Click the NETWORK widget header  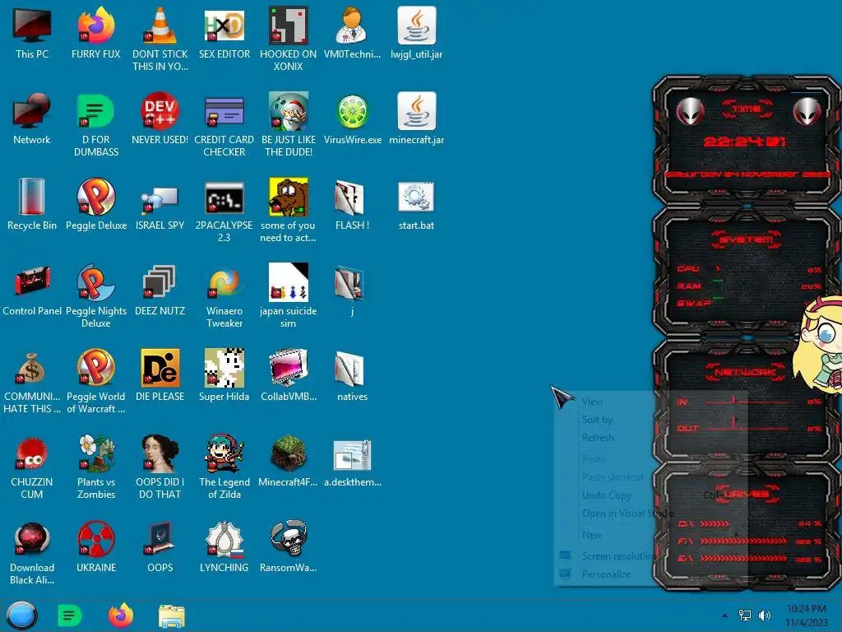pyautogui.click(x=745, y=371)
